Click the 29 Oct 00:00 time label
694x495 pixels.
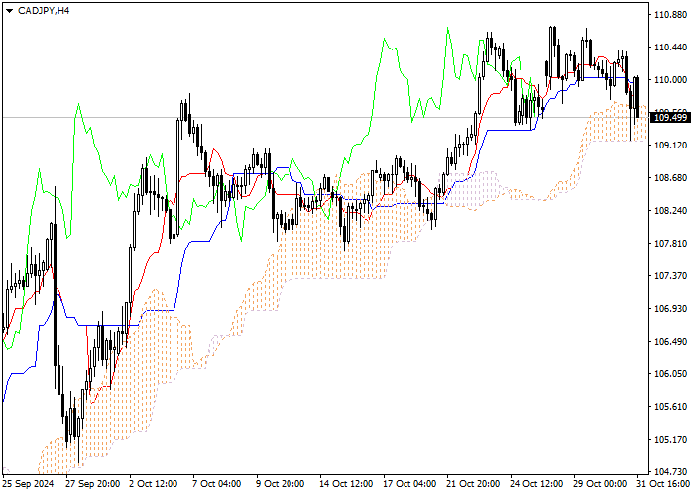coord(601,484)
